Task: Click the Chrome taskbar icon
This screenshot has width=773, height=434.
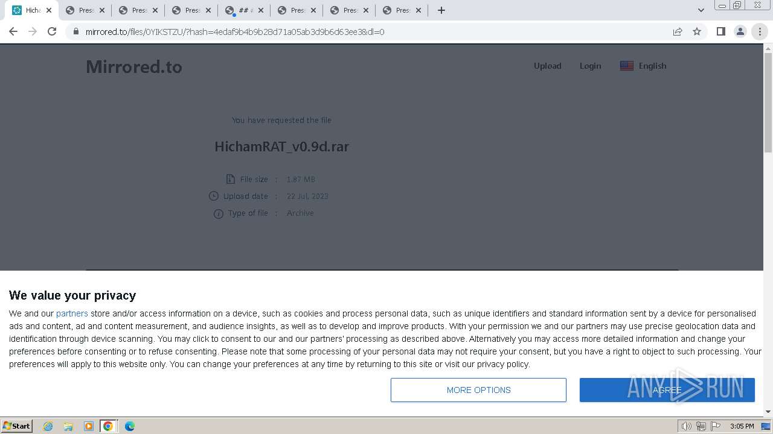Action: pyautogui.click(x=108, y=426)
